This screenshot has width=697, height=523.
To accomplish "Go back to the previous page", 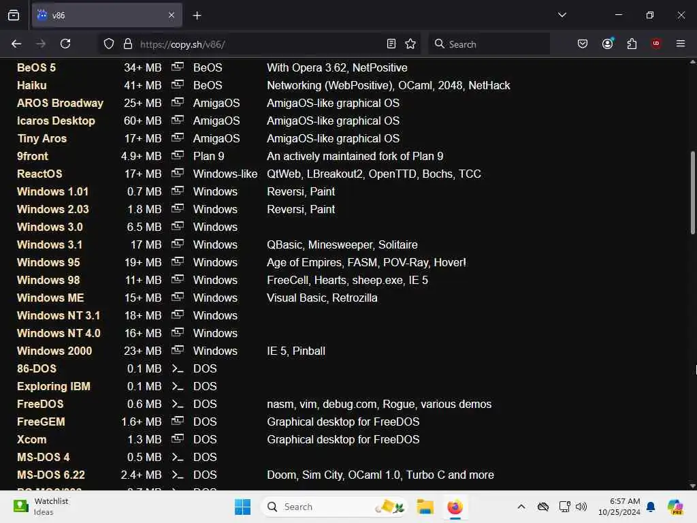I will (16, 44).
